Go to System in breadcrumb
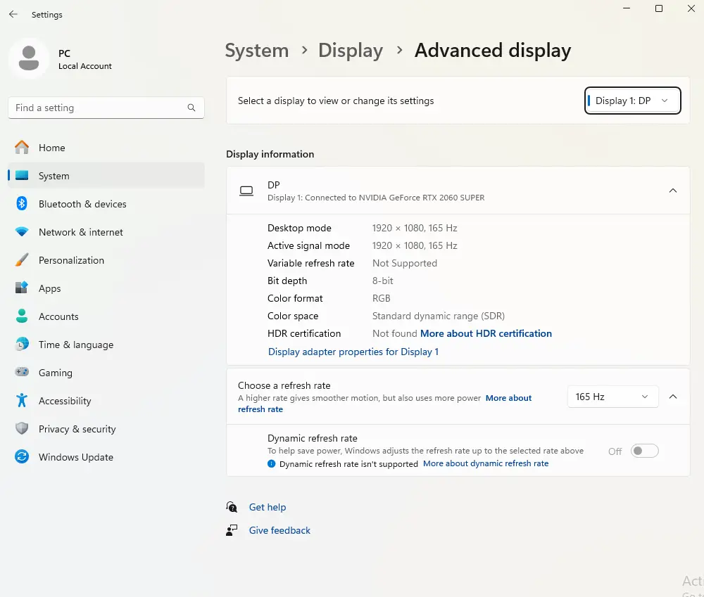The height and width of the screenshot is (597, 704). [x=257, y=50]
